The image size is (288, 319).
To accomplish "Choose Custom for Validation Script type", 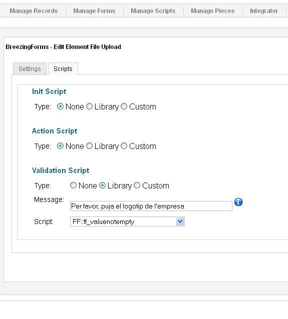I will click(137, 185).
